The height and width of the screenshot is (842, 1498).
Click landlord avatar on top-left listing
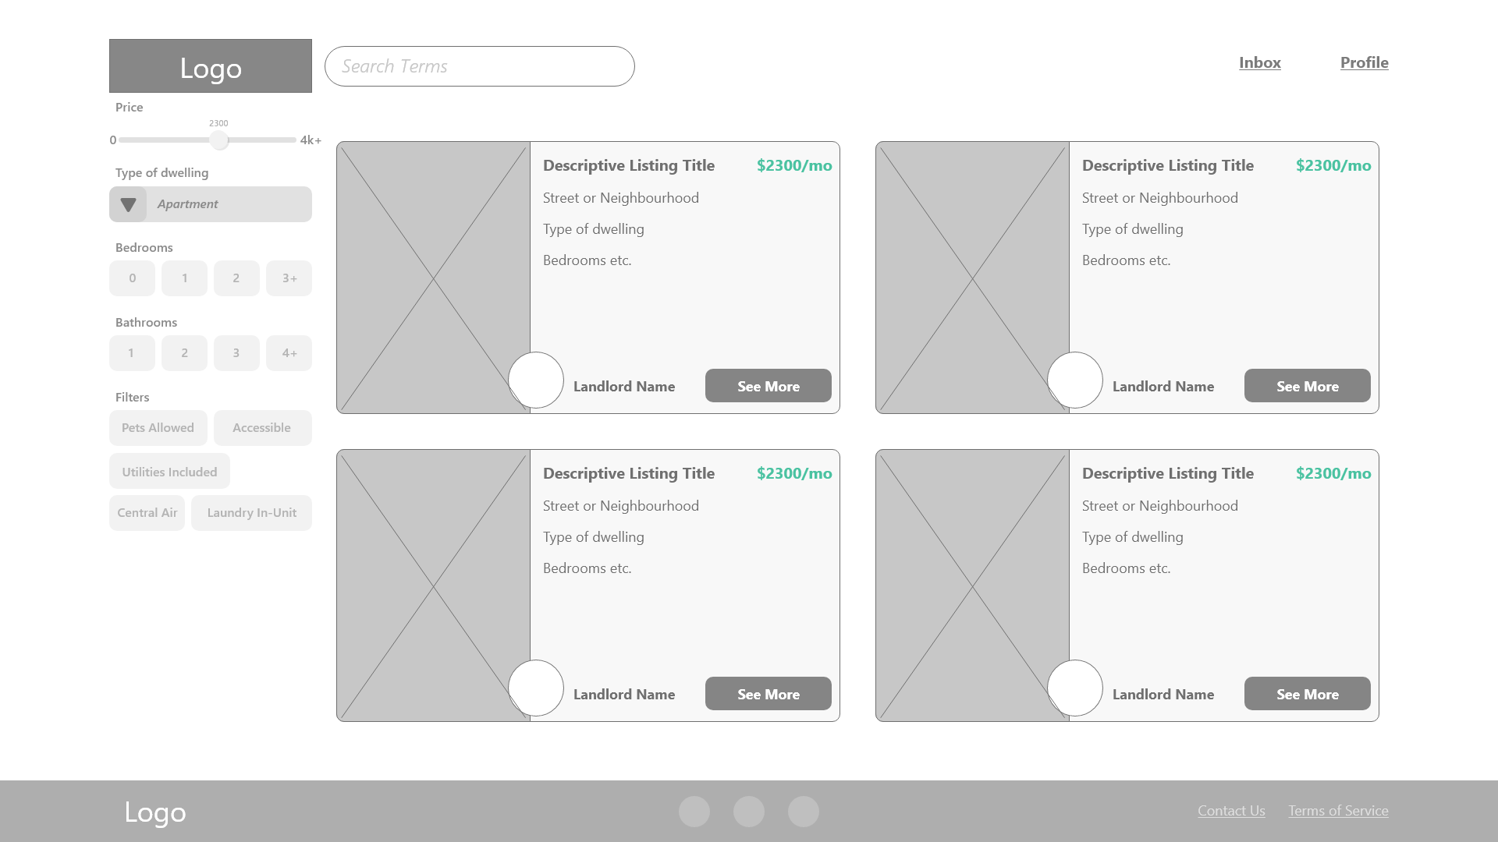point(536,380)
